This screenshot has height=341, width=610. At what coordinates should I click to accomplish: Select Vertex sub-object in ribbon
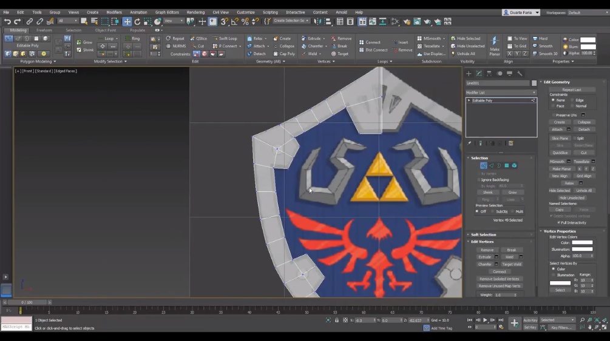(8, 38)
